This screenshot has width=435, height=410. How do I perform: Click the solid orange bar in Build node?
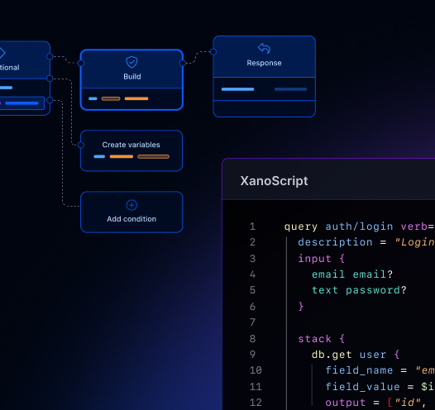point(136,98)
